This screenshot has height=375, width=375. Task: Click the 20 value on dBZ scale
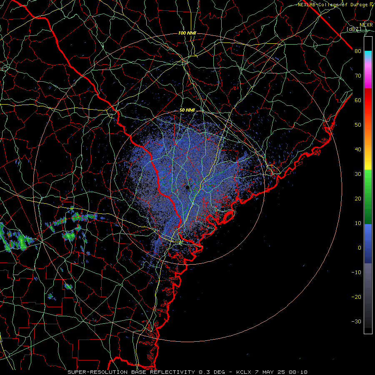pyautogui.click(x=358, y=199)
